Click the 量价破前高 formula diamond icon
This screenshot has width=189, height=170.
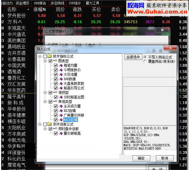click(x=61, y=134)
